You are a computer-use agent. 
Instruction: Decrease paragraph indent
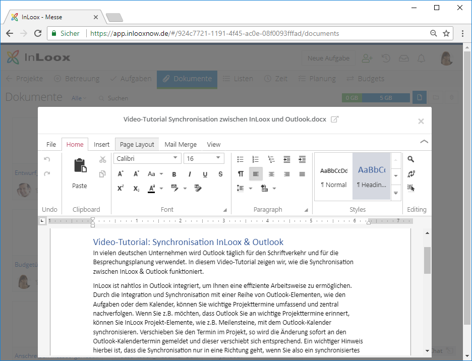pos(287,159)
